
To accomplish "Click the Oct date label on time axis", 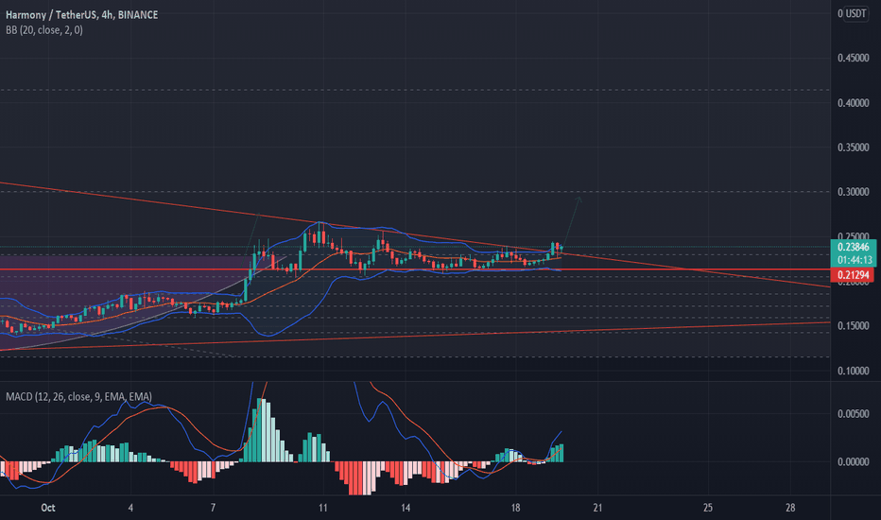I will pos(48,508).
